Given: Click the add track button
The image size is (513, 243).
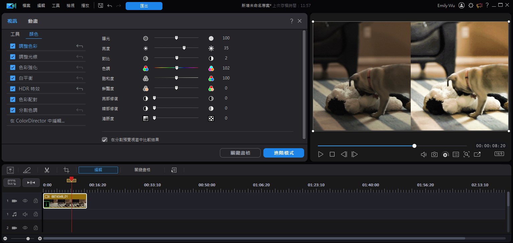Looking at the screenshot, I should click(x=12, y=182).
